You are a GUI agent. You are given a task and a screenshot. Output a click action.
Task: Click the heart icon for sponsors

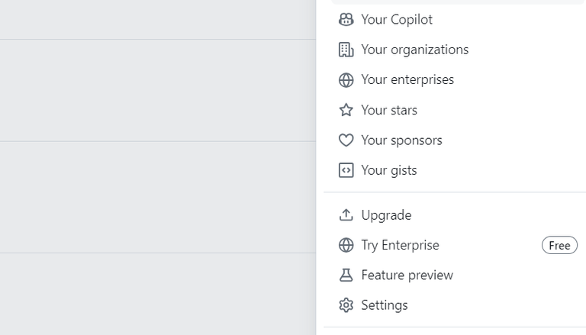pyautogui.click(x=346, y=140)
